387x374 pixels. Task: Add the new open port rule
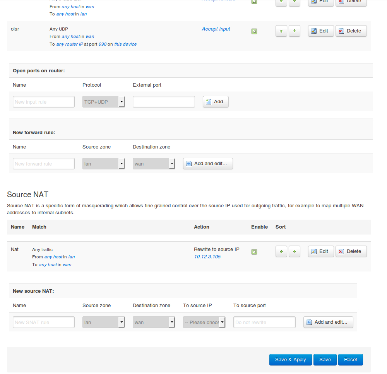[216, 102]
